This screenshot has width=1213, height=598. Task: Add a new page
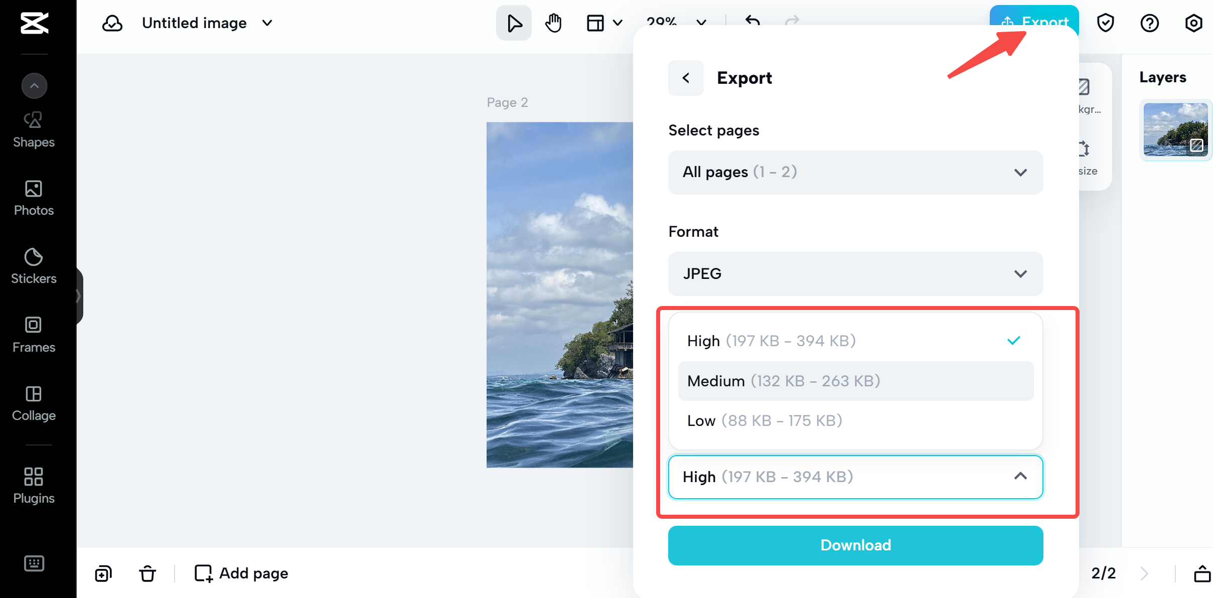(240, 573)
